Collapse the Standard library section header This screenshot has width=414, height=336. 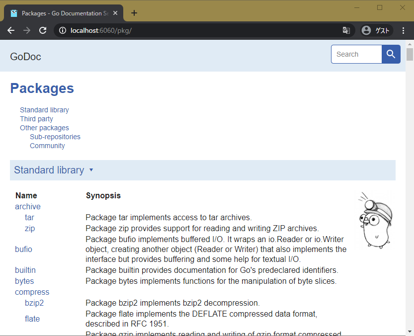[54, 170]
